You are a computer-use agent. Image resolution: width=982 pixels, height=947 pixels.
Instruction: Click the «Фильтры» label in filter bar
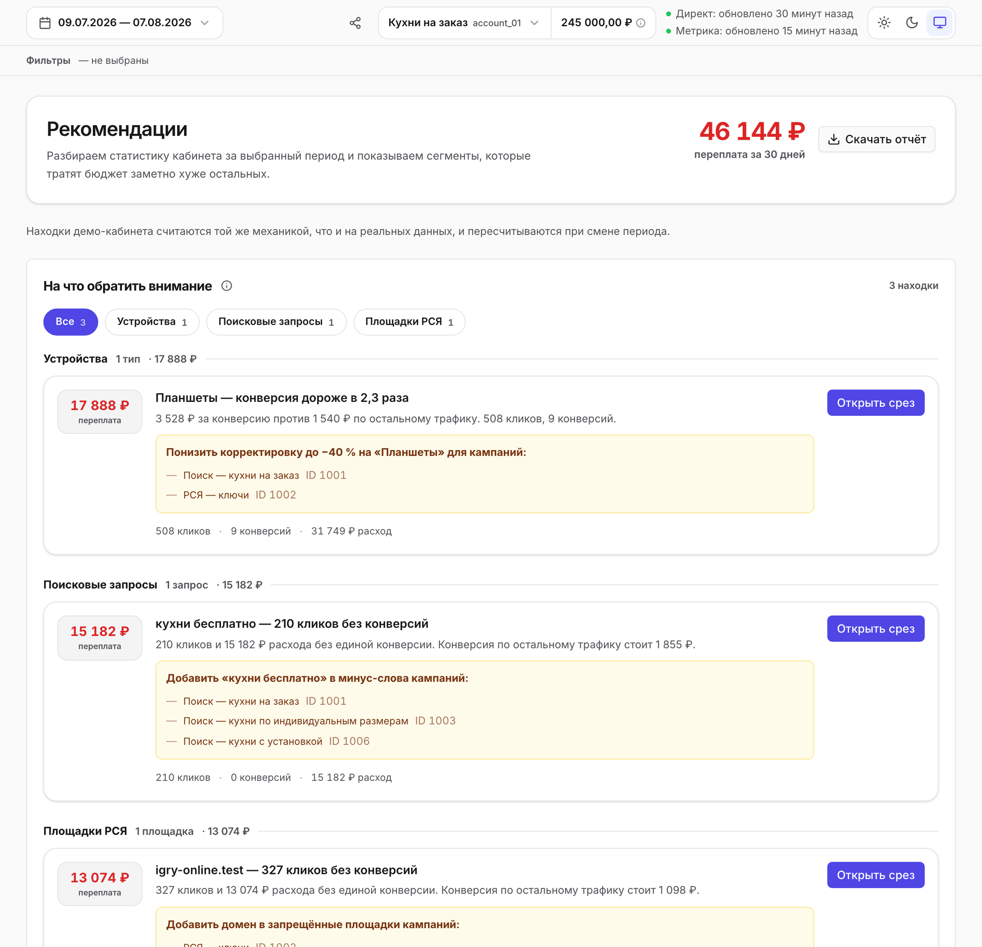coord(48,61)
